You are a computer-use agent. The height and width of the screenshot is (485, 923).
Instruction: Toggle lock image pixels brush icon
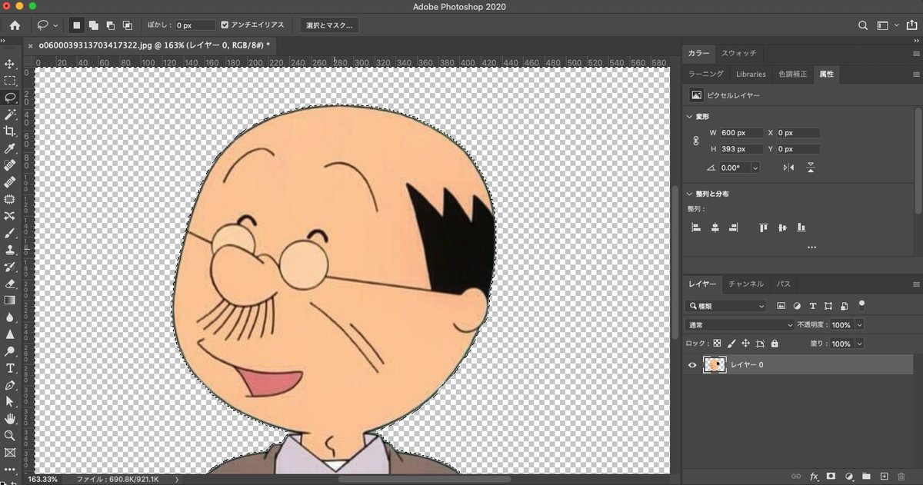[x=731, y=344]
